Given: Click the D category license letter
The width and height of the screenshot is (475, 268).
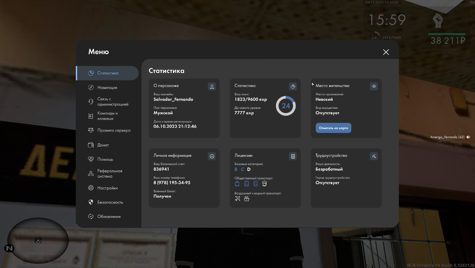Looking at the screenshot, I should 249,169.
